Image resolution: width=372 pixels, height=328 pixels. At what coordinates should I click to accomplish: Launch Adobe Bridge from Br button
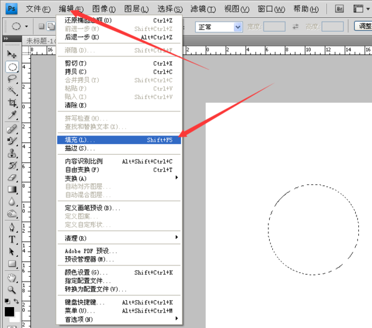339,9
